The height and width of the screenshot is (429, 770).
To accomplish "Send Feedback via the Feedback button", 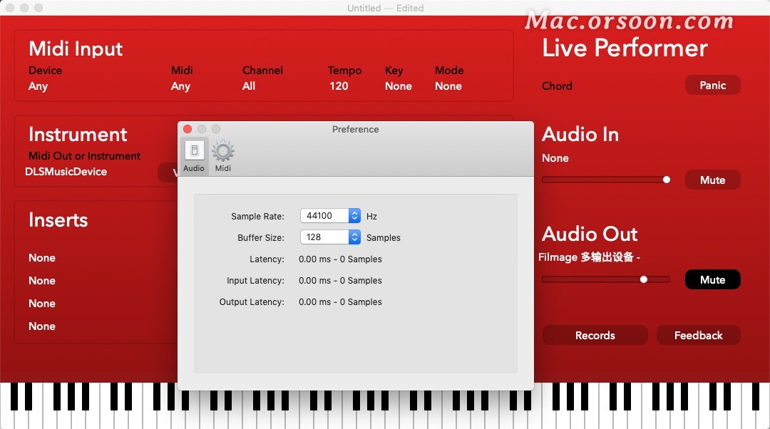I will click(698, 335).
